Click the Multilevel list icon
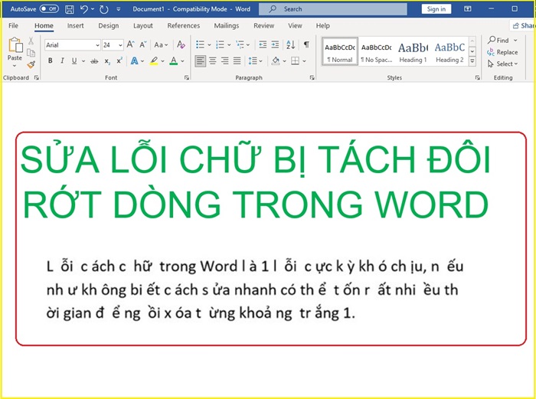 point(240,44)
